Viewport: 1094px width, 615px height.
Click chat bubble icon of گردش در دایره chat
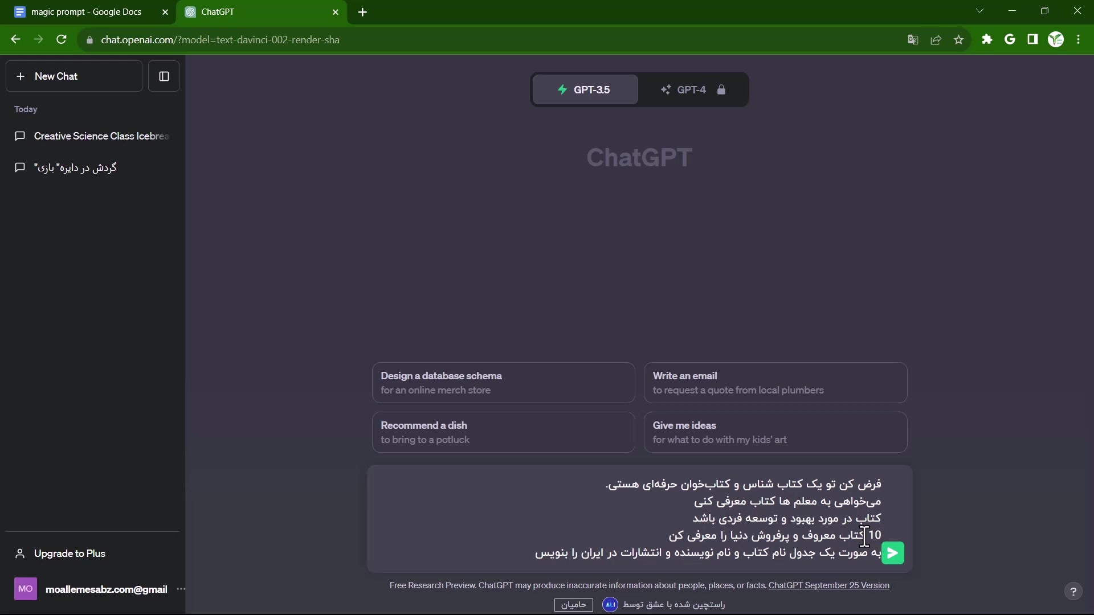(20, 167)
